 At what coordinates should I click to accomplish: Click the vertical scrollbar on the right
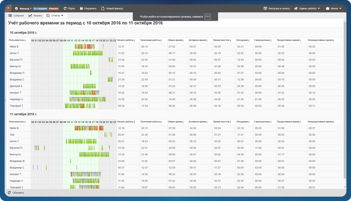point(345,101)
